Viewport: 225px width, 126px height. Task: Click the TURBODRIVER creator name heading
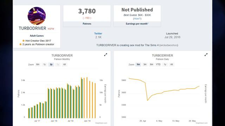(32, 28)
